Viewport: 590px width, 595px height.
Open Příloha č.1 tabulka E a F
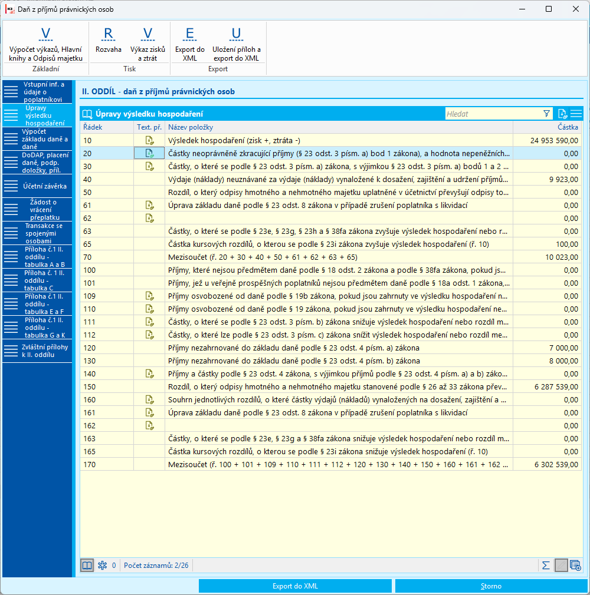37,304
